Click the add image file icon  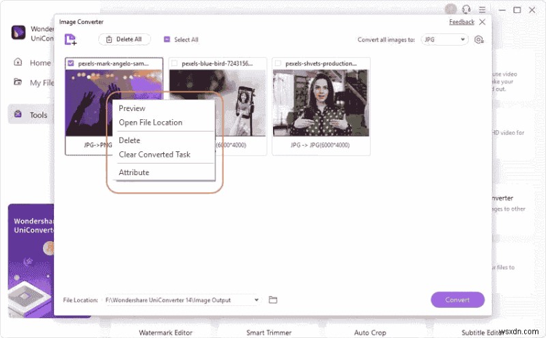(70, 40)
